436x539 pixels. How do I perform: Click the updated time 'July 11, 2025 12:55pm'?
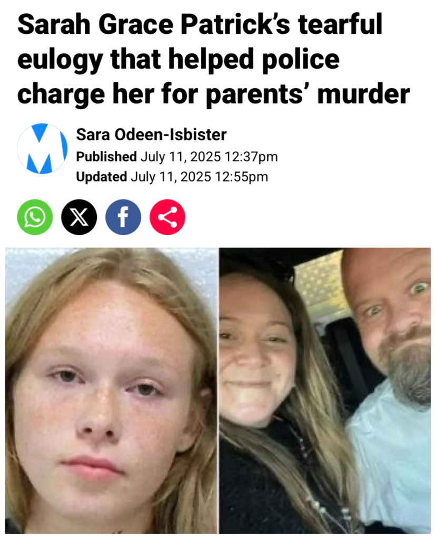[x=200, y=177]
